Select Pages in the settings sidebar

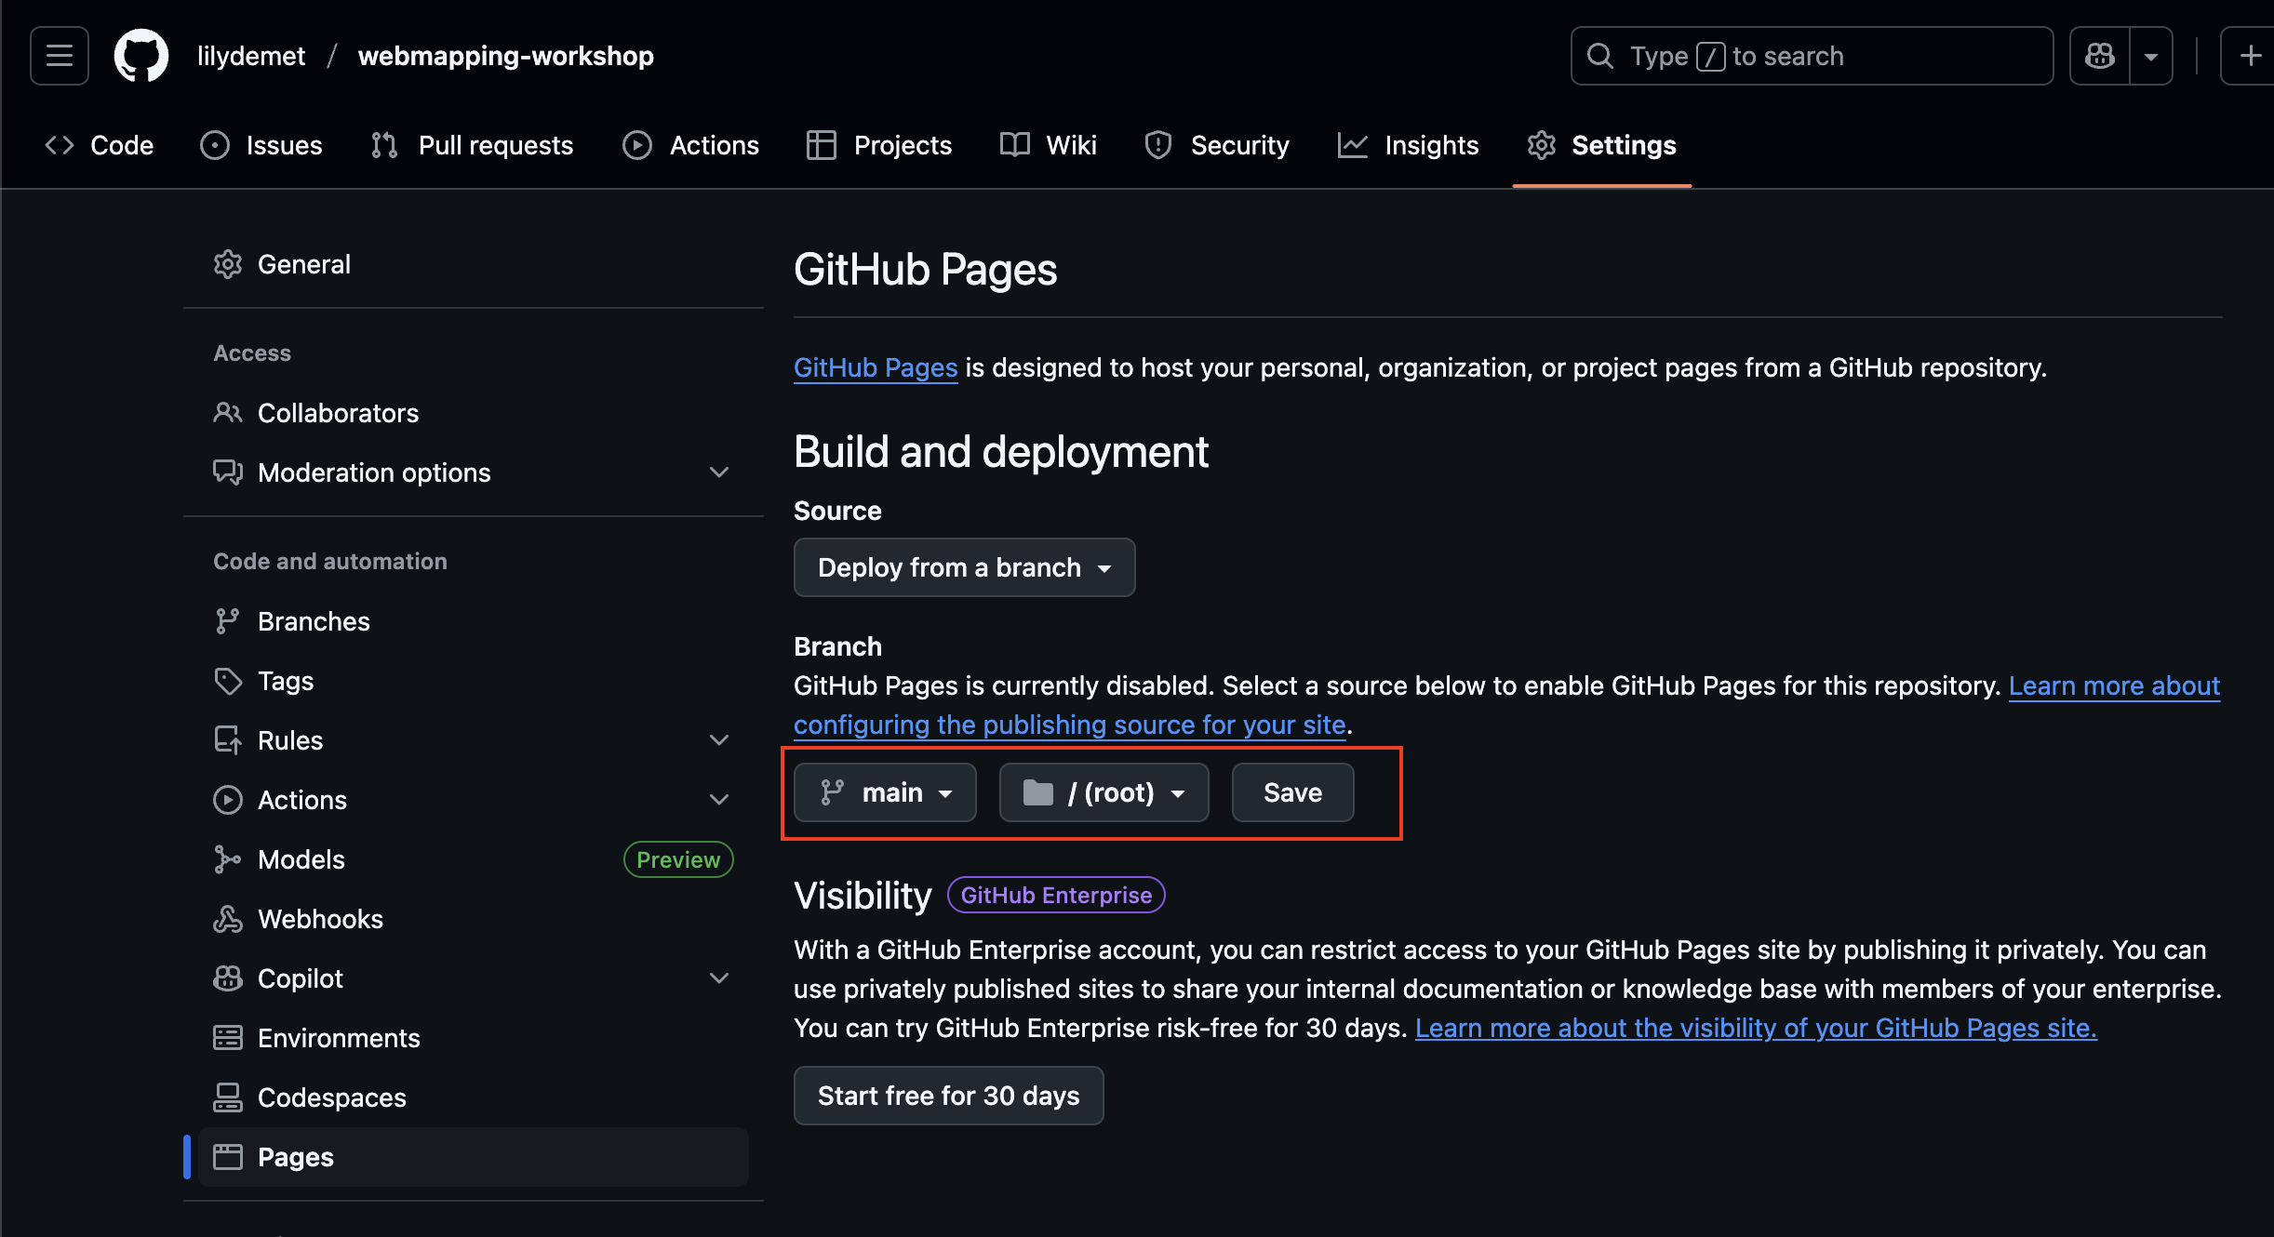pyautogui.click(x=474, y=1157)
